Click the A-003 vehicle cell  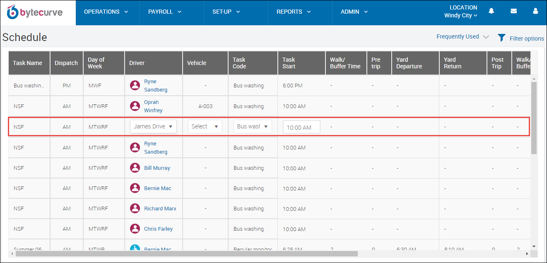coord(205,106)
